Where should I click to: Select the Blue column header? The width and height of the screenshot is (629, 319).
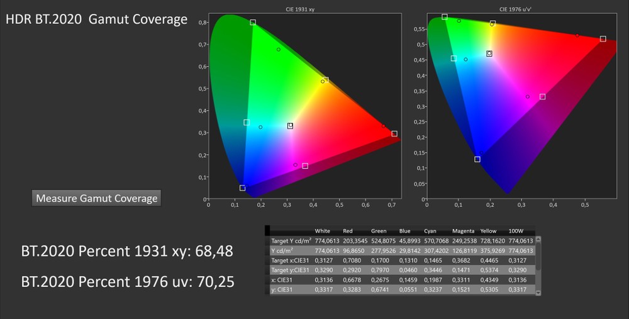(x=404, y=231)
